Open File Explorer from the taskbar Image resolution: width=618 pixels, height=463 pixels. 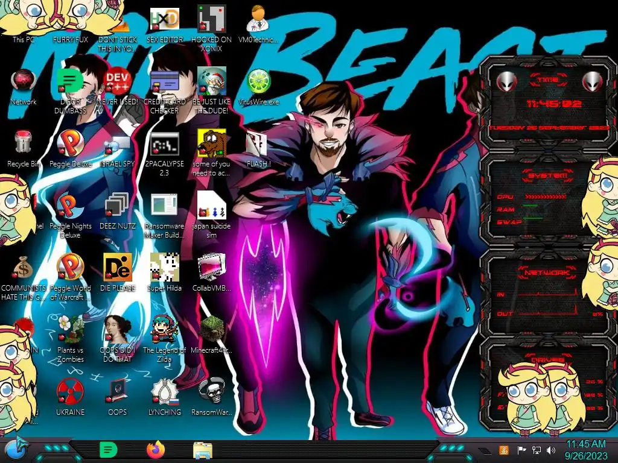(x=203, y=450)
